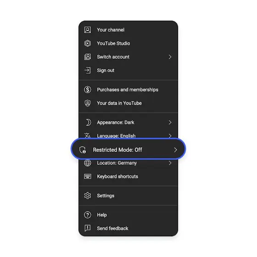257x257 pixels.
Task: Click the shield icon for Your data
Action: pyautogui.click(x=88, y=103)
